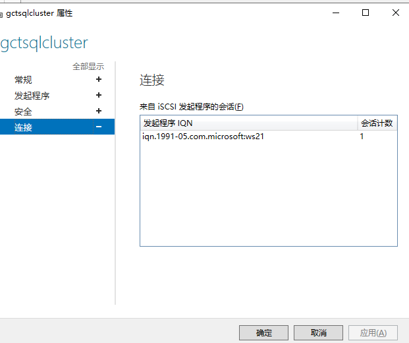Click the 全部显示 link
The height and width of the screenshot is (343, 409).
pos(88,67)
